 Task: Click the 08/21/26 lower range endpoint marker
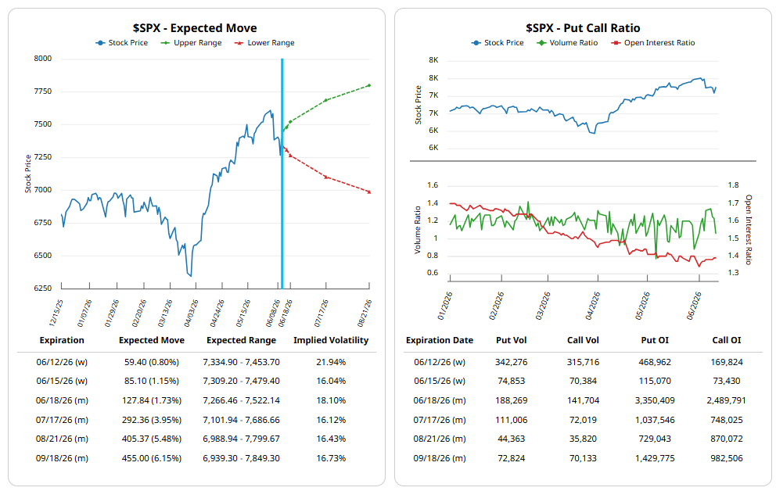pos(369,192)
